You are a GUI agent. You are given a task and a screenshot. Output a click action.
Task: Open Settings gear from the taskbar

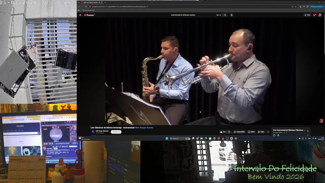coord(236,139)
